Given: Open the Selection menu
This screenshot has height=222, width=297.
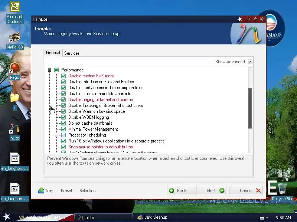Looking at the screenshot, I should [x=88, y=191].
